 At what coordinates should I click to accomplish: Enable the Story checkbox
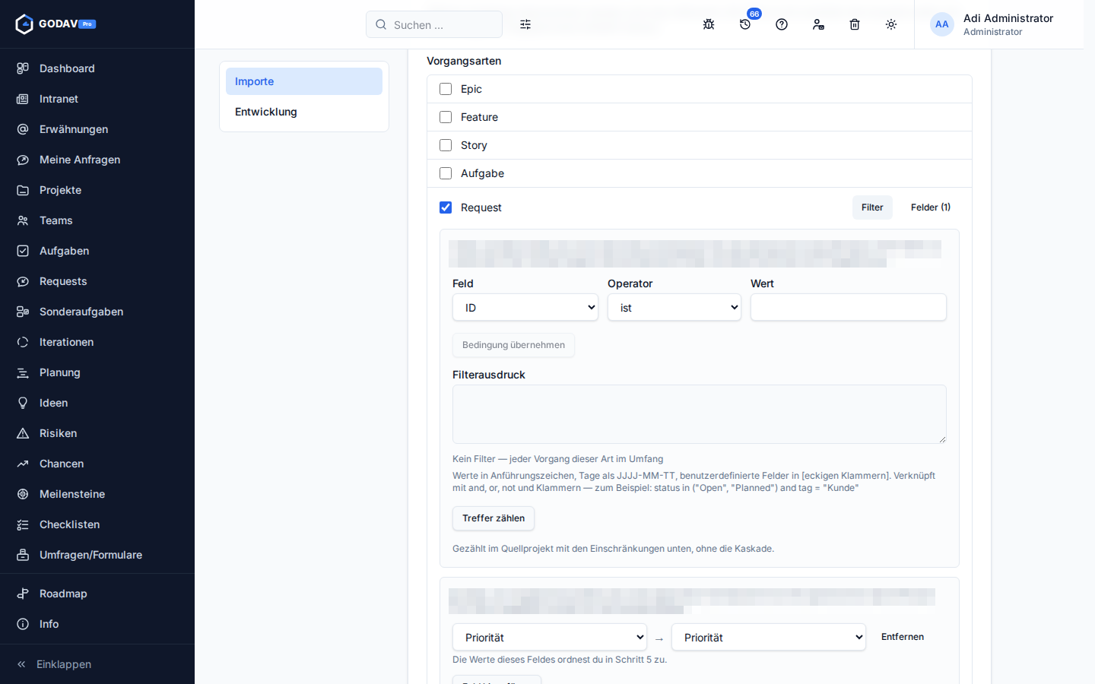tap(446, 145)
